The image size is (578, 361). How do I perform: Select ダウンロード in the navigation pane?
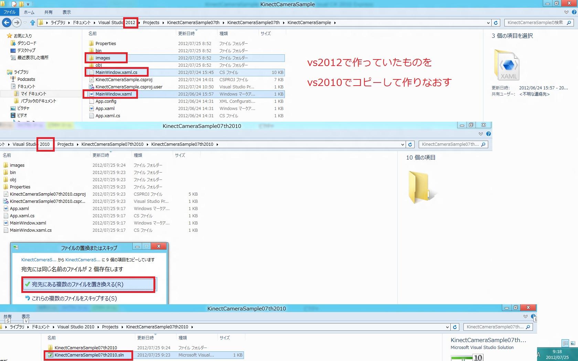click(x=27, y=43)
